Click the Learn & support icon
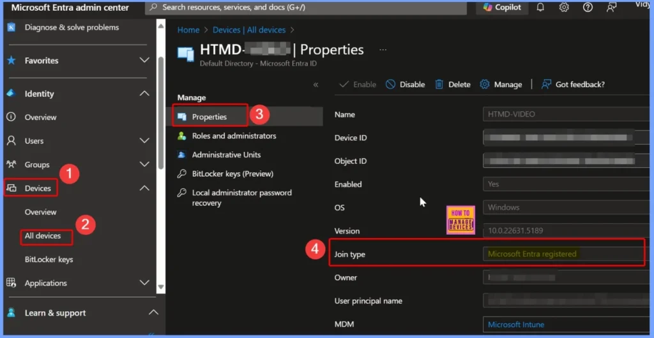Image resolution: width=654 pixels, height=338 pixels. click(x=11, y=312)
